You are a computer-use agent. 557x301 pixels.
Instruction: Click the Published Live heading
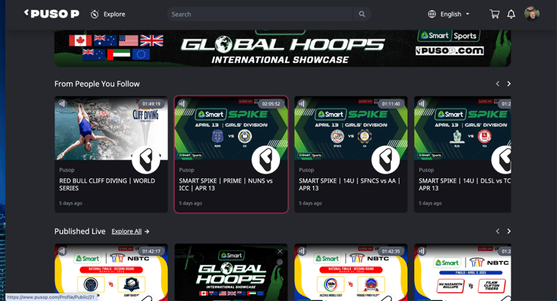pyautogui.click(x=80, y=231)
